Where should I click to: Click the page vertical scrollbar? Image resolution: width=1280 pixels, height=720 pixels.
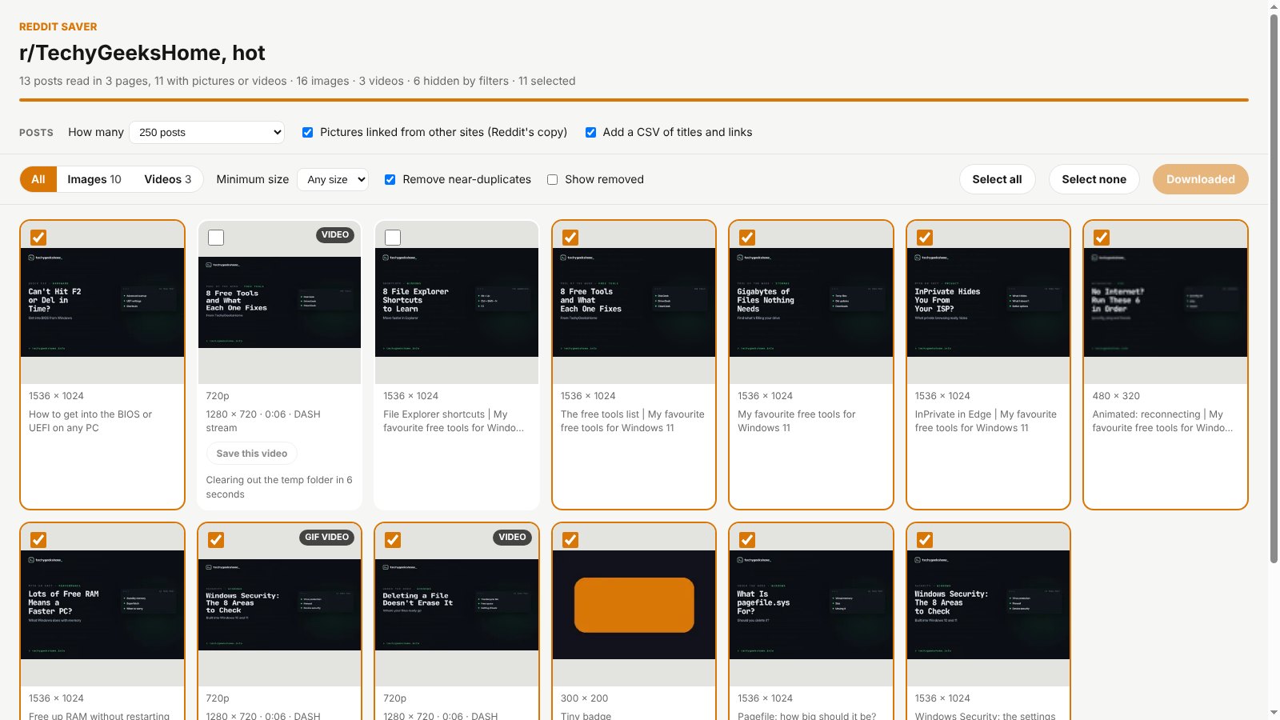(x=1274, y=288)
